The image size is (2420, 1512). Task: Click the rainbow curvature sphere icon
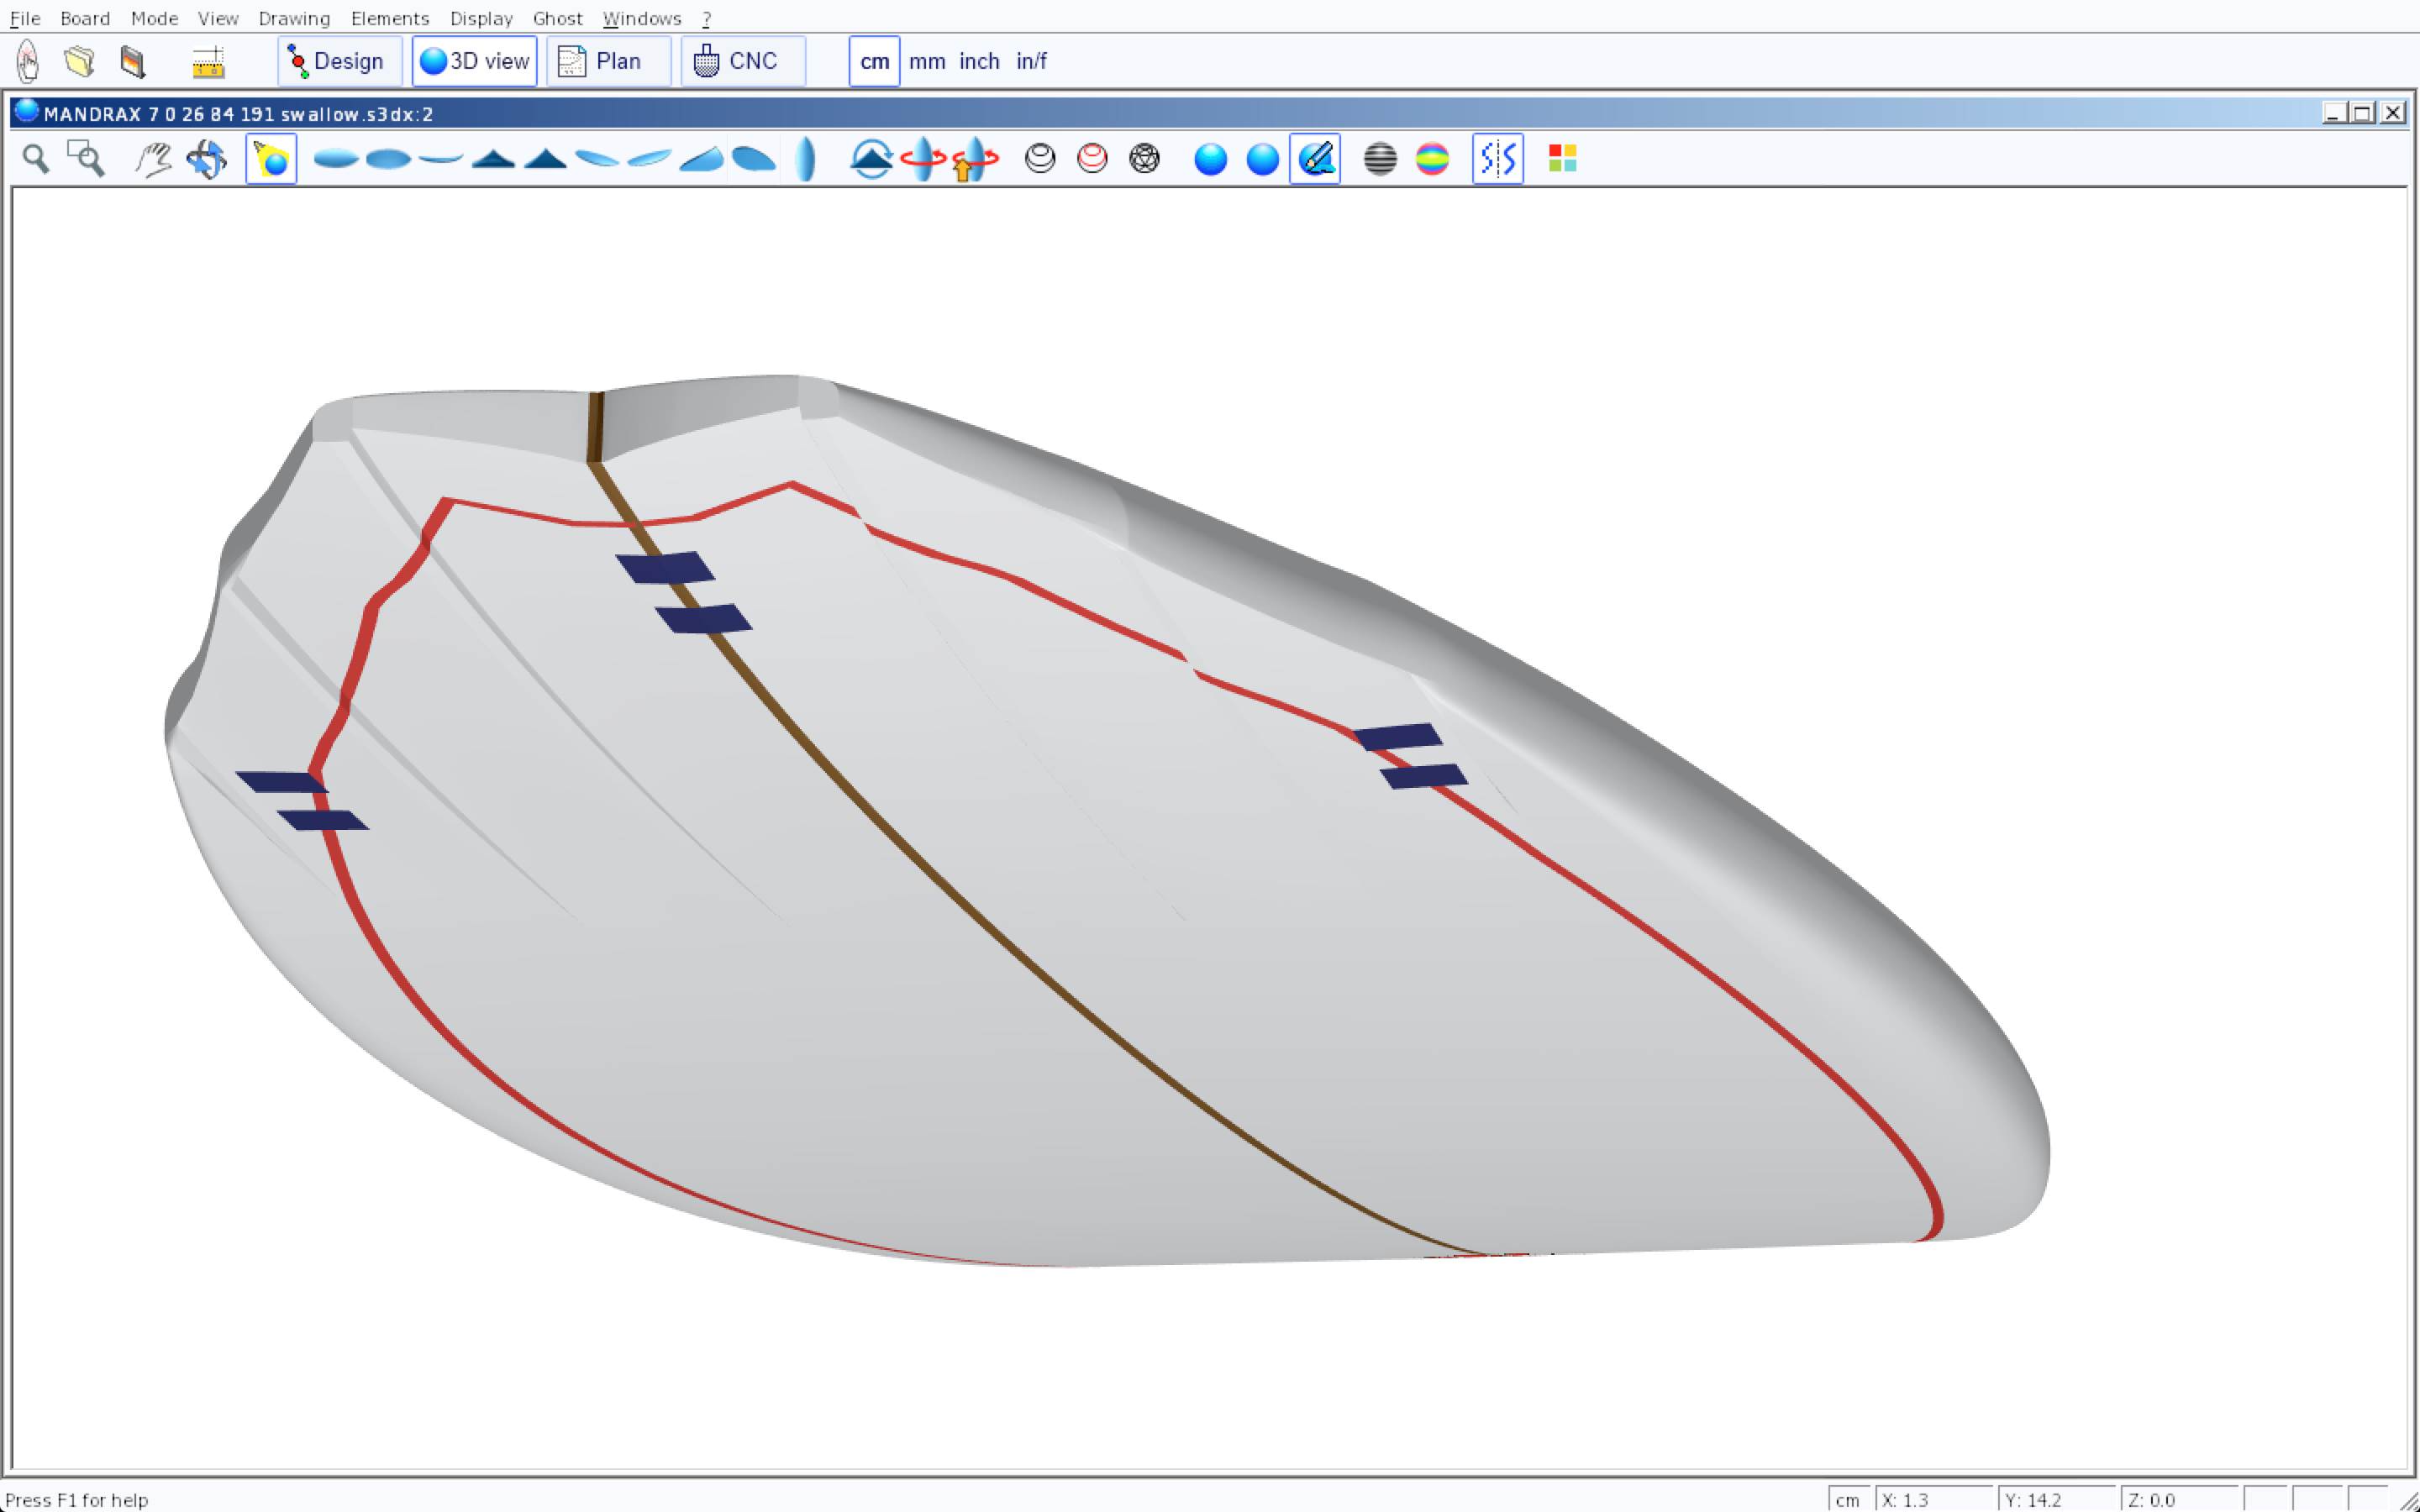(x=1432, y=159)
